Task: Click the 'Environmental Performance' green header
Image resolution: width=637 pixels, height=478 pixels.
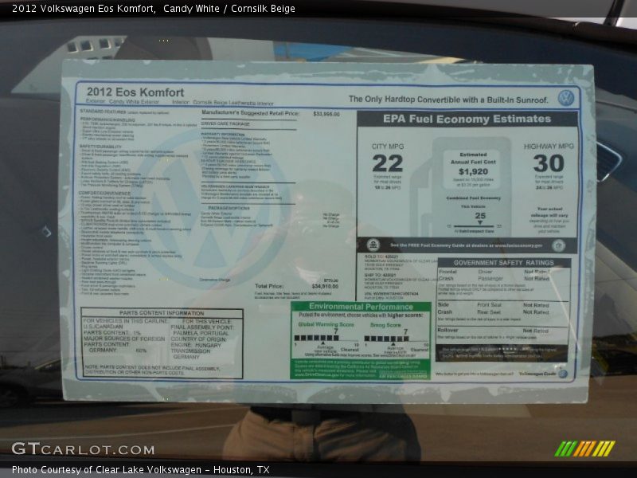Action: click(361, 307)
